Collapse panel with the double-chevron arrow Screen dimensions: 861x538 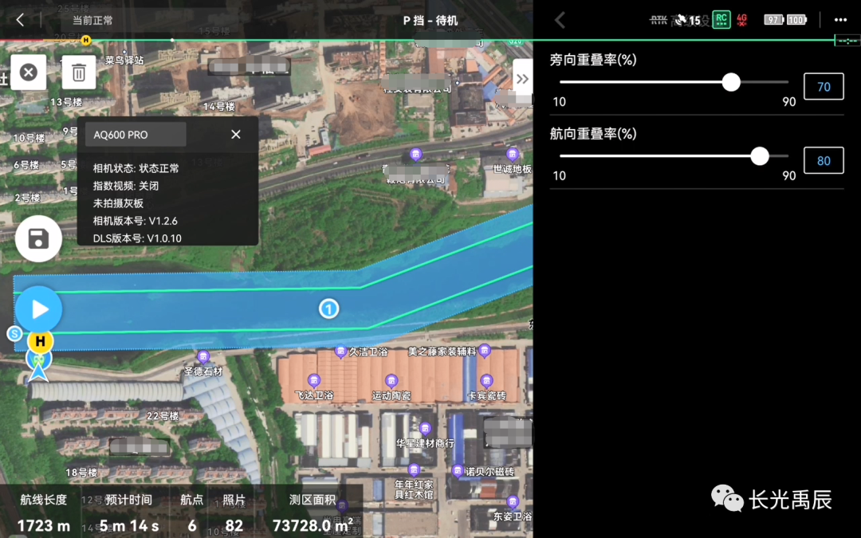[522, 78]
